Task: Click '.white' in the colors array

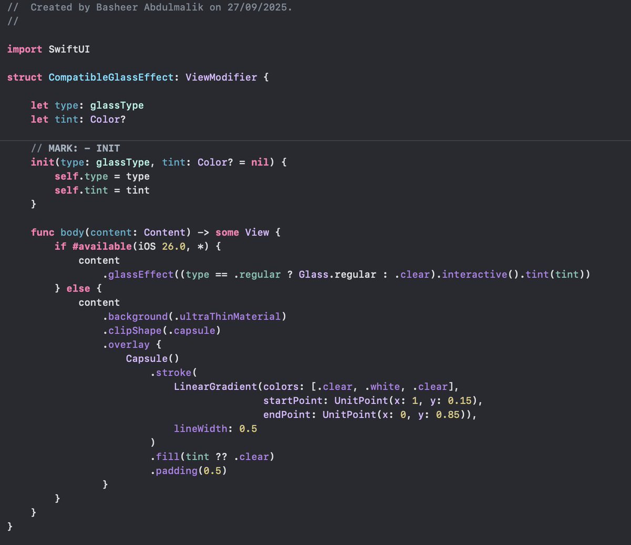Action: [x=382, y=387]
